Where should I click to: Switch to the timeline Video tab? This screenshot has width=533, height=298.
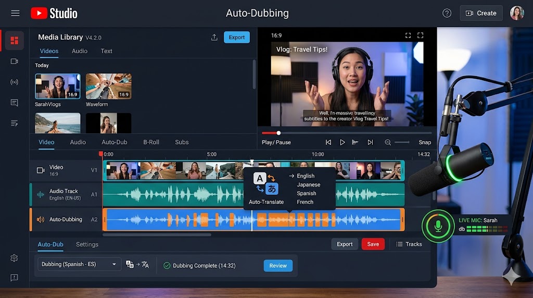(46, 142)
